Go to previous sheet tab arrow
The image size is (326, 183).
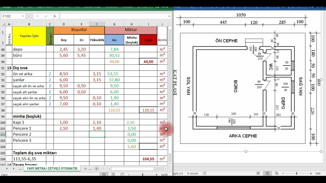tap(7, 169)
